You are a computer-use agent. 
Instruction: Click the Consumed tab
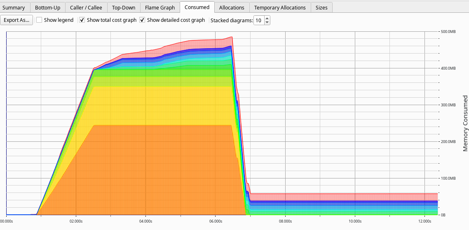[197, 7]
